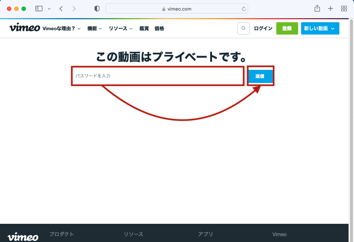This screenshot has width=354, height=242.
Task: Open the 鑑賞 nav item
Action: click(x=144, y=29)
